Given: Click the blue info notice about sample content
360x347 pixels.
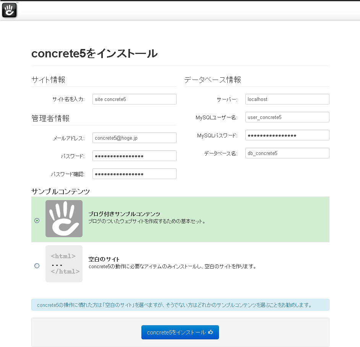Looking at the screenshot, I should pos(180,305).
